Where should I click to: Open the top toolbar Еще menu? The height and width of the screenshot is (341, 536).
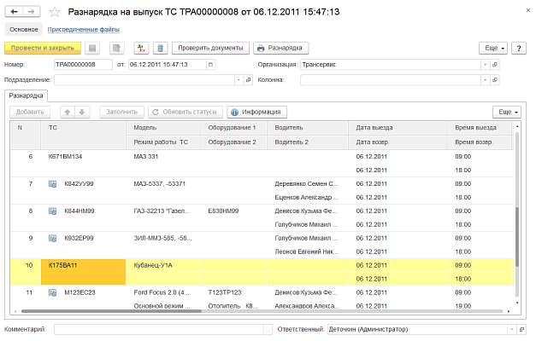click(x=492, y=49)
